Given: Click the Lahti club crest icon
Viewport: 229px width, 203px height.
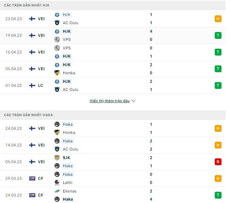Looking at the screenshot, I should pyautogui.click(x=57, y=183).
